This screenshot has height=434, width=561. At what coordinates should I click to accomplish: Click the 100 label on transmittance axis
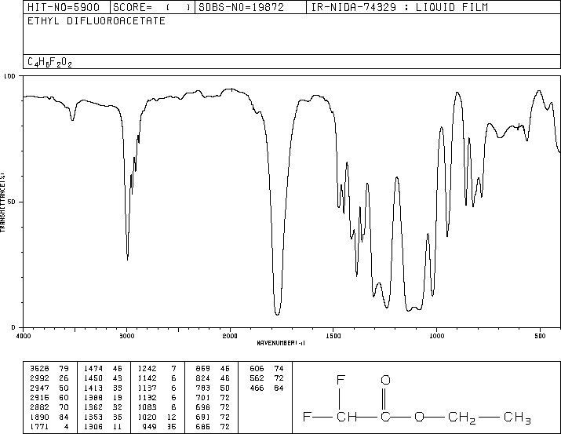[x=10, y=76]
